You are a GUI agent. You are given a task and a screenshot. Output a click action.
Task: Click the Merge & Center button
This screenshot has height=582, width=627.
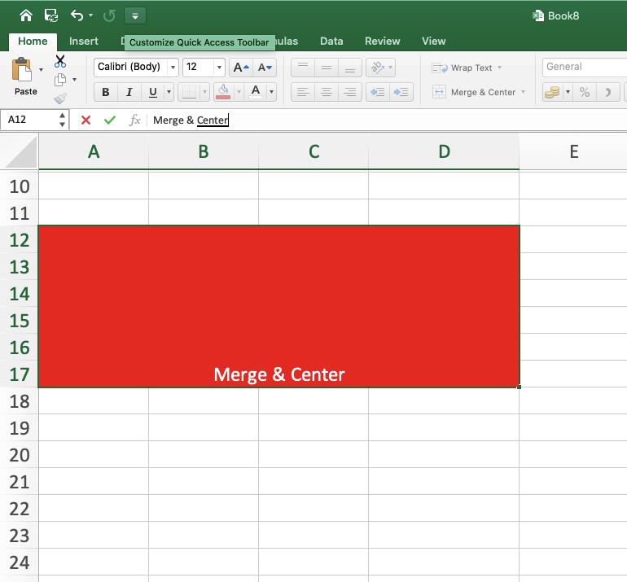coord(474,92)
